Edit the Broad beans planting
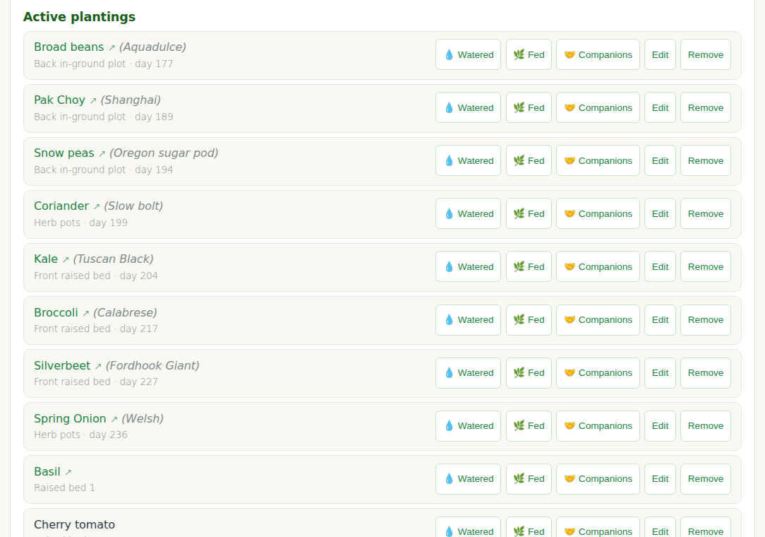765x537 pixels. click(x=660, y=54)
